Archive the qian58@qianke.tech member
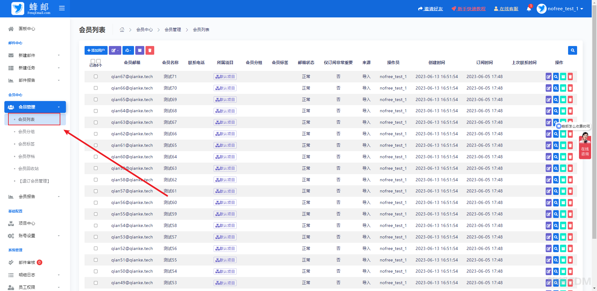Viewport: 597px width, 291px height. pyautogui.click(x=563, y=180)
